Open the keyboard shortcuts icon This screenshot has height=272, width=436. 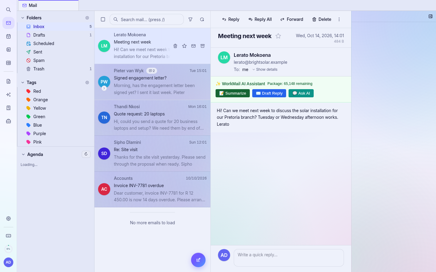point(8,236)
